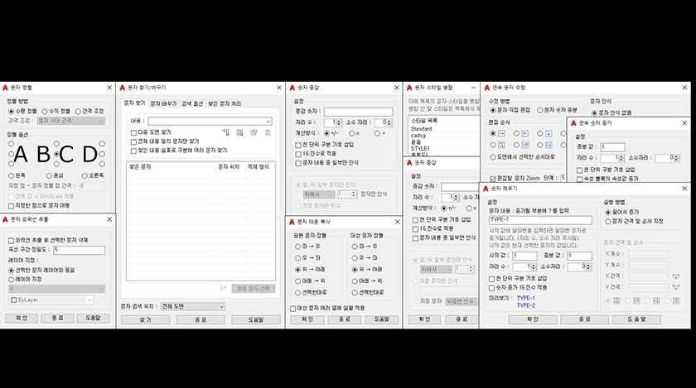Switch to the 문자 바꾸기 tab
This screenshot has width=696, height=388.
click(x=163, y=103)
